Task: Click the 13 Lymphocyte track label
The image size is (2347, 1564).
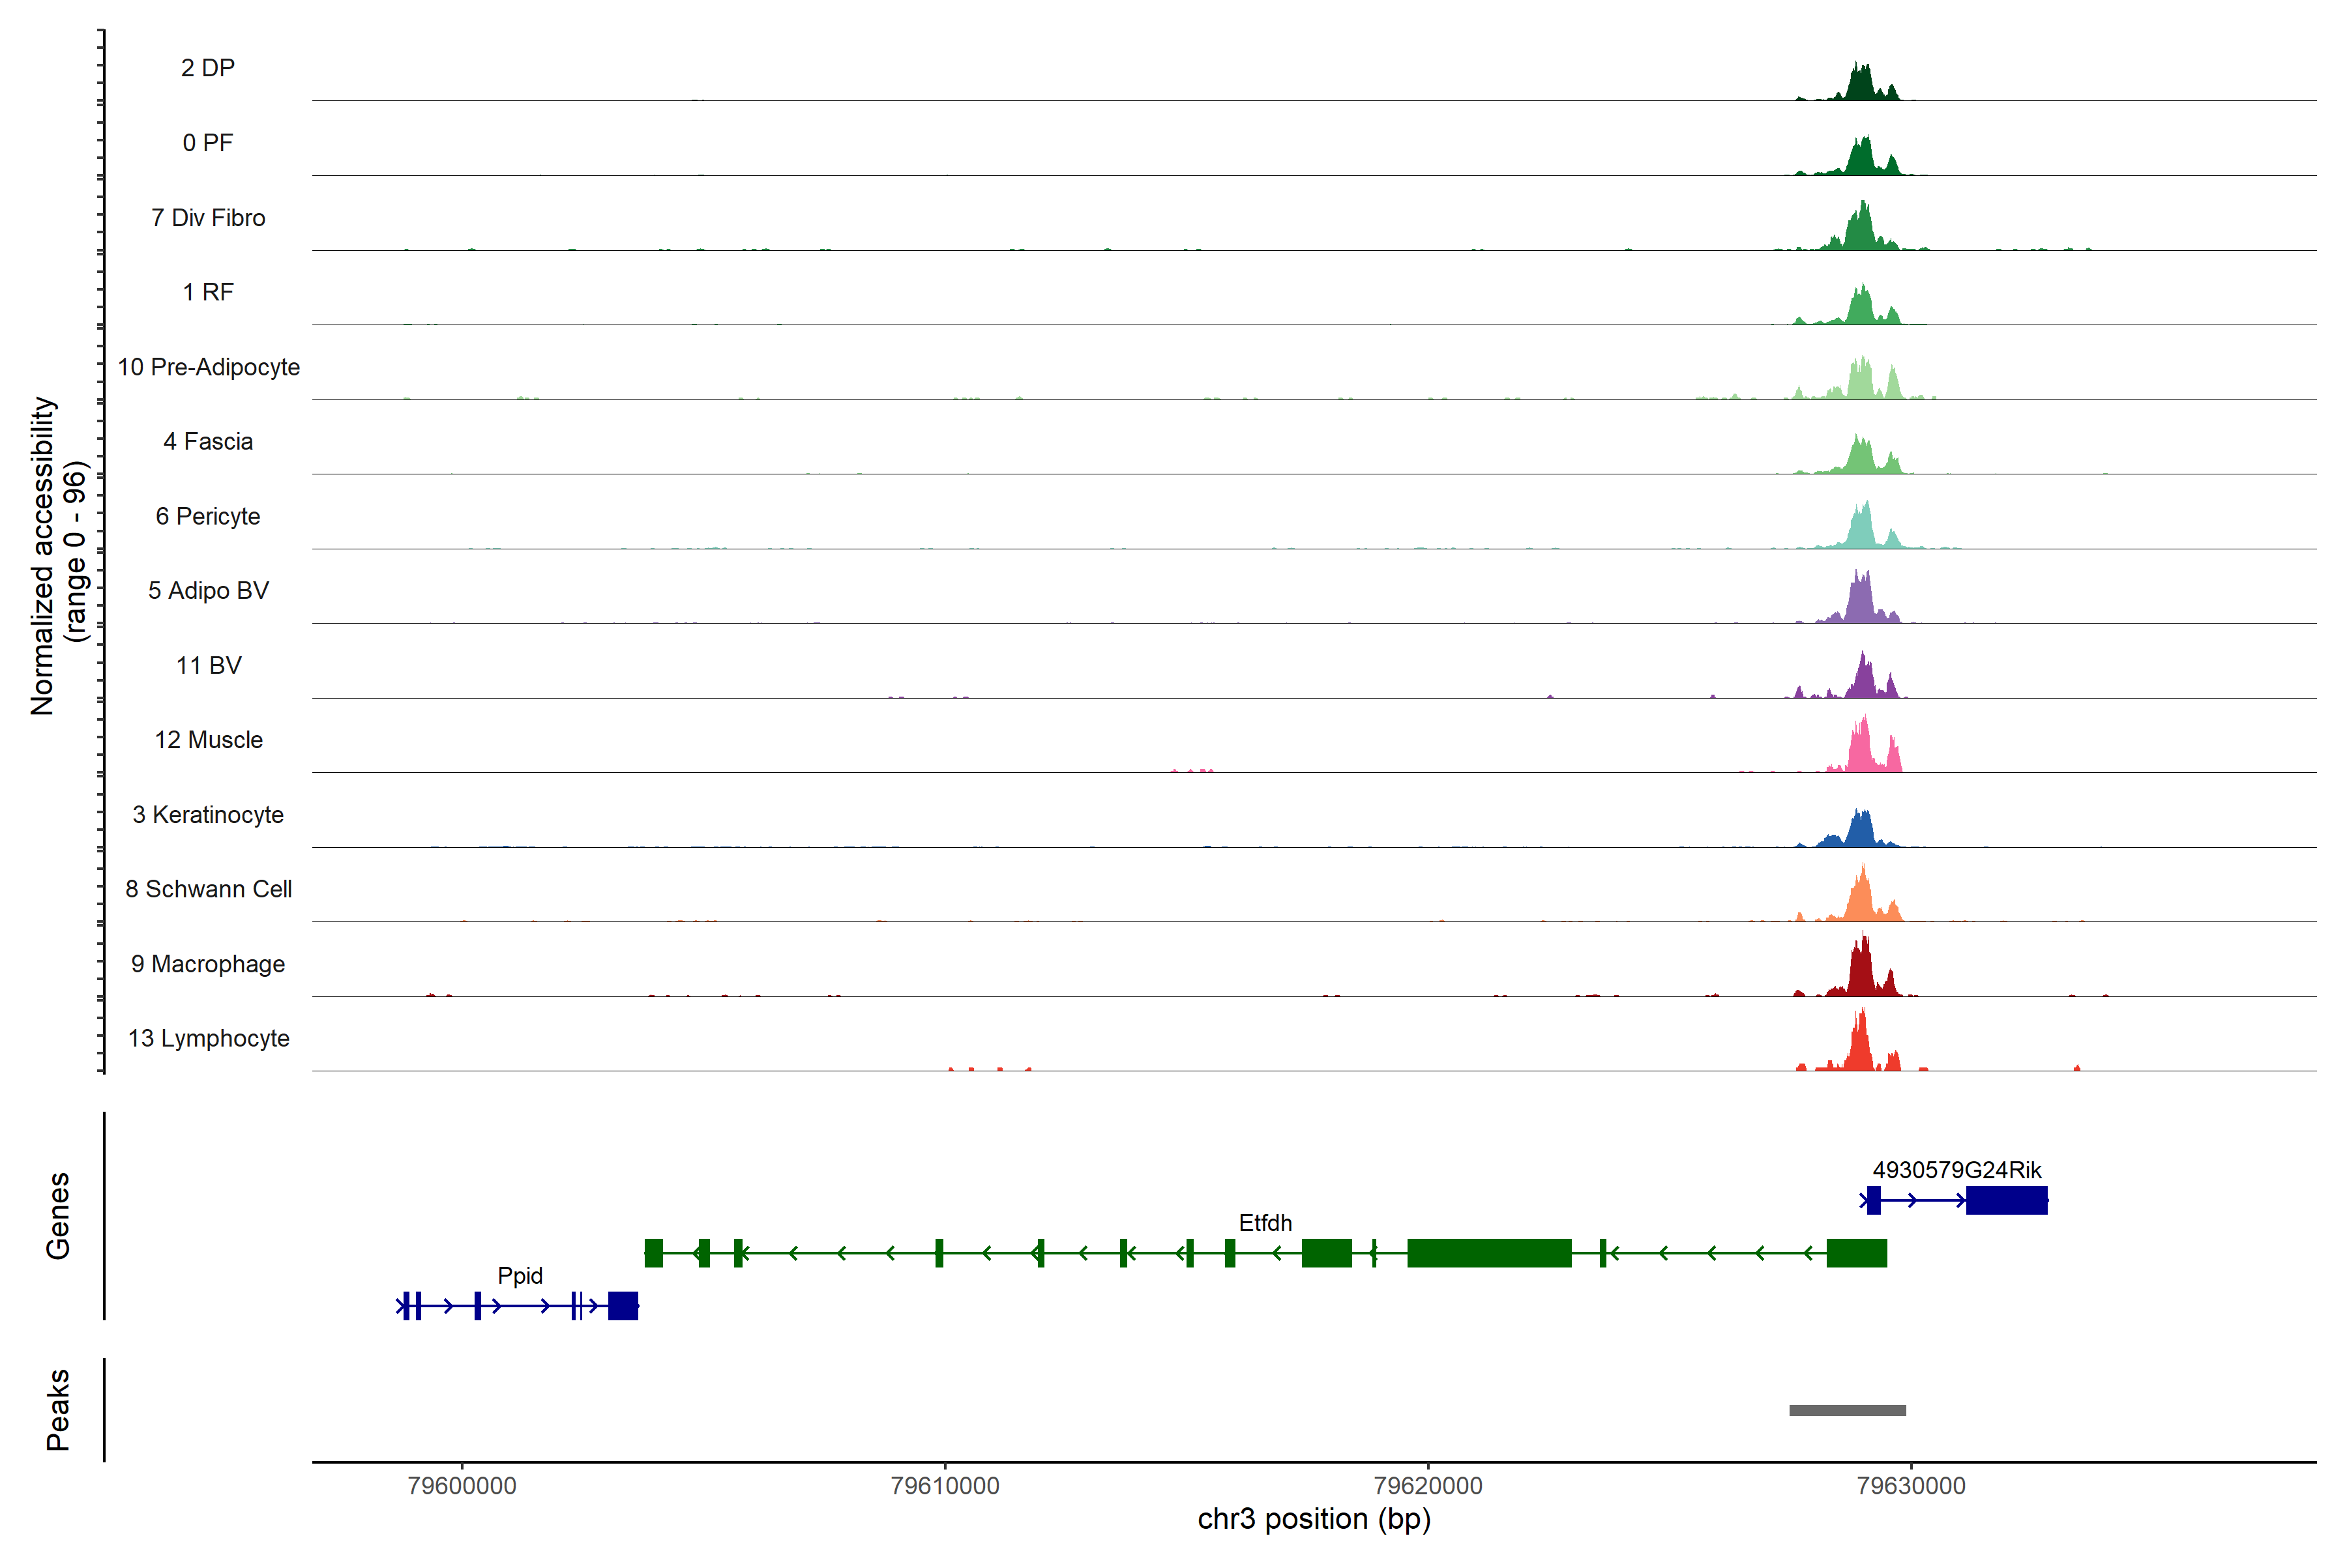Action: click(209, 1038)
